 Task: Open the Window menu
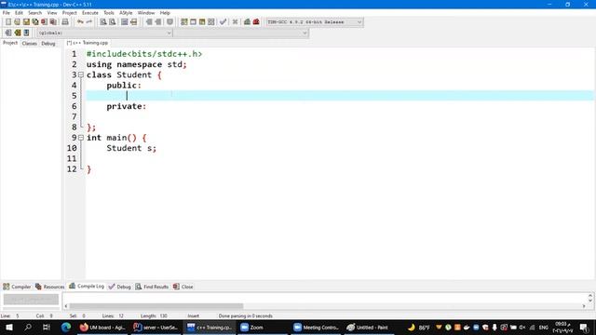point(146,13)
